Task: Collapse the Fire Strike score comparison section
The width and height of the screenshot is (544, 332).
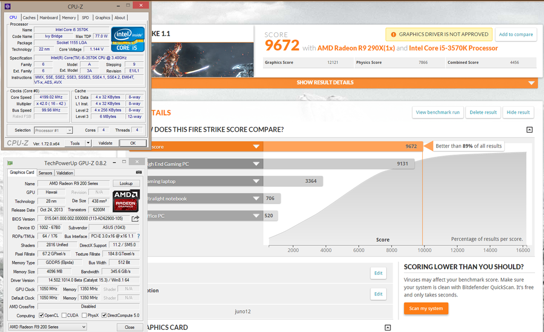Action: click(x=530, y=130)
